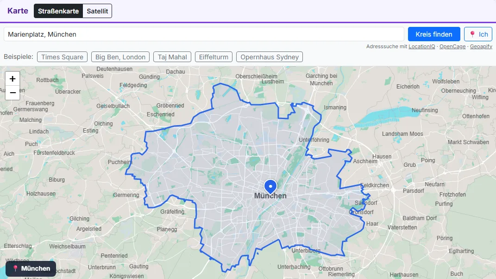Zoom out of the map
The height and width of the screenshot is (279, 496).
click(13, 93)
